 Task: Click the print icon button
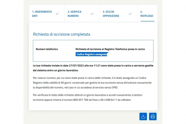(x=153, y=116)
